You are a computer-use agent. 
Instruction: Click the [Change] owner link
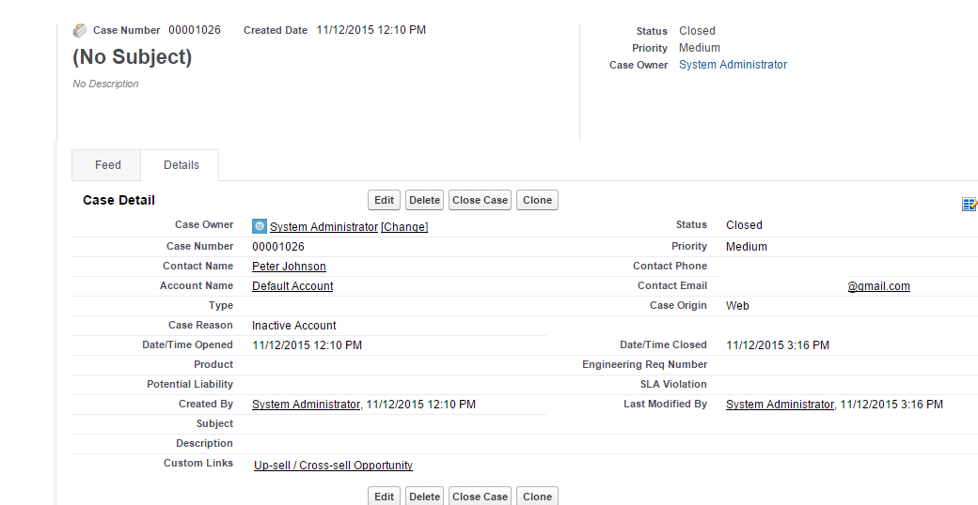click(404, 227)
